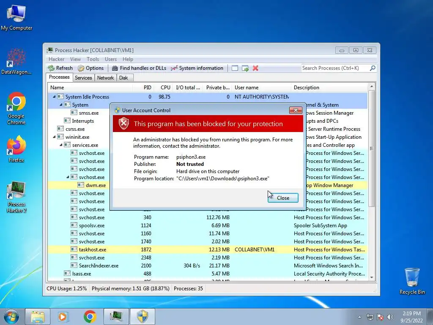
Task: Click the process list scrollbar down arrow
Action: coord(372,278)
